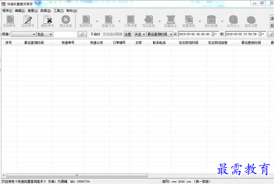Open the 最后查询时间 filter dropdown
This screenshot has width=274, height=184.
pos(160,34)
